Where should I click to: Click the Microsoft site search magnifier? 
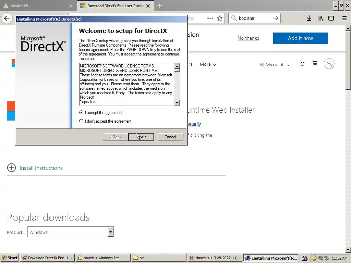coord(302,64)
